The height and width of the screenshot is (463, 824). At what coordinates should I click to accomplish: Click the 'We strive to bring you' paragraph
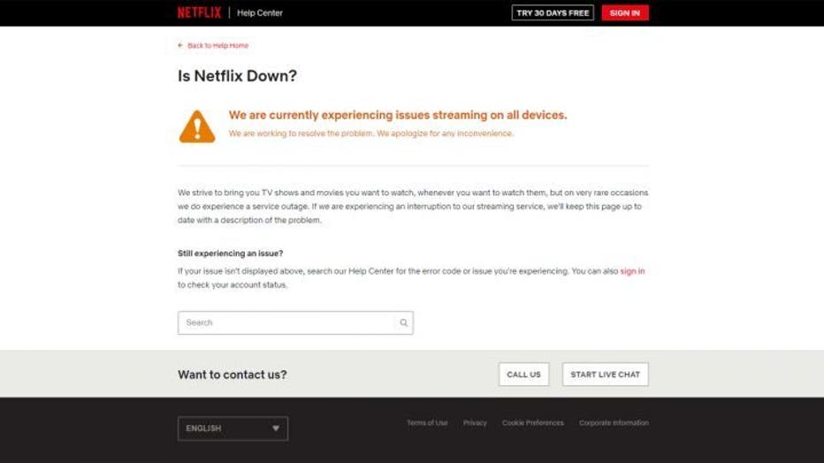[x=413, y=206]
